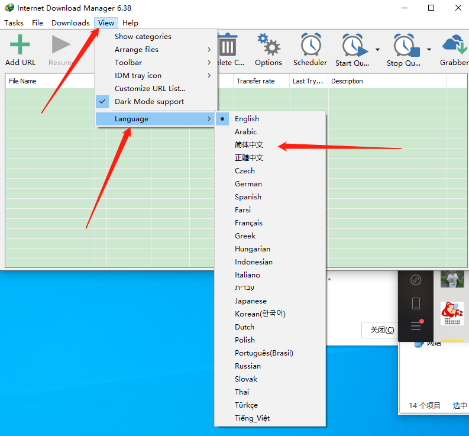
Task: Select the 简体中文 language option
Action: click(270, 145)
